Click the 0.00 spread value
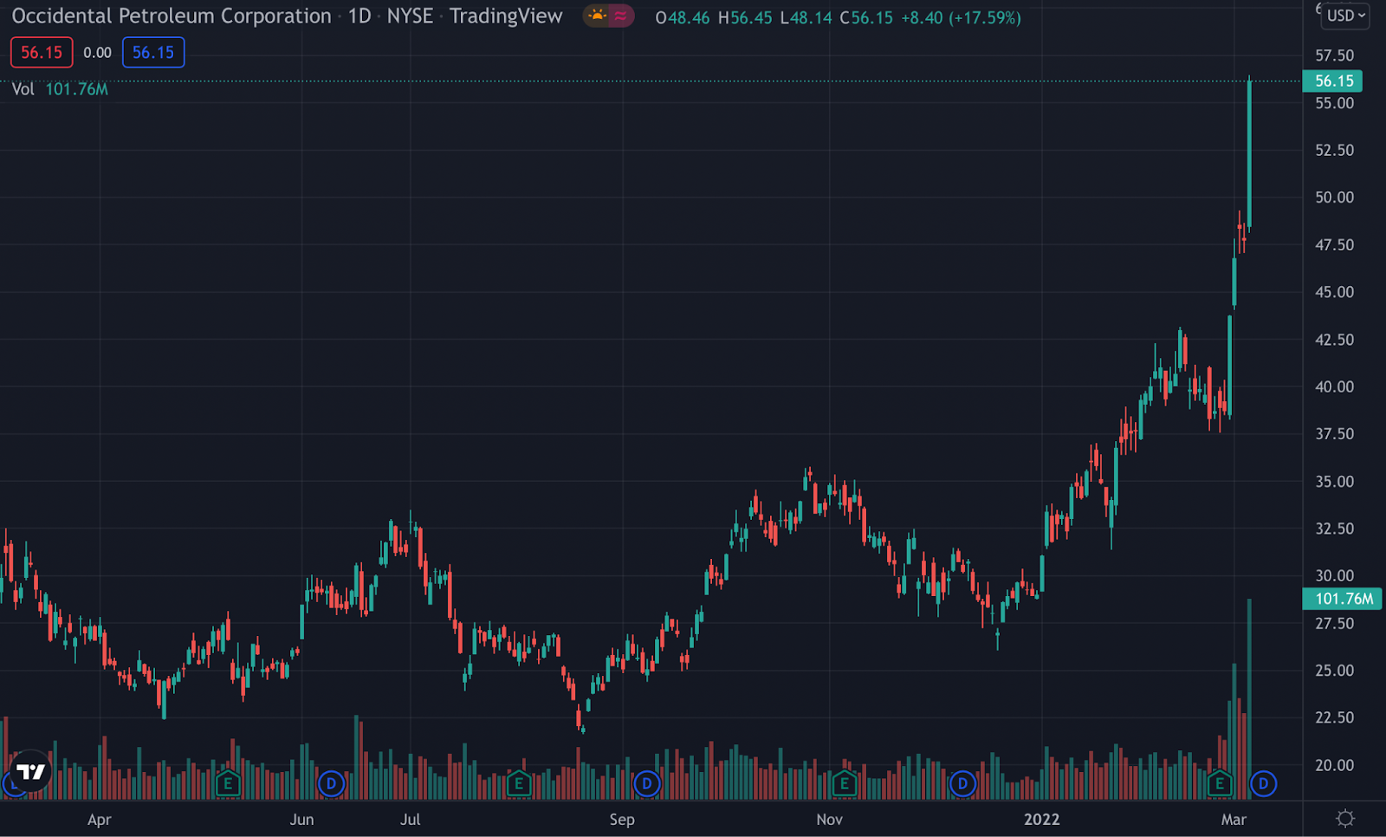The width and height of the screenshot is (1386, 837). 98,53
